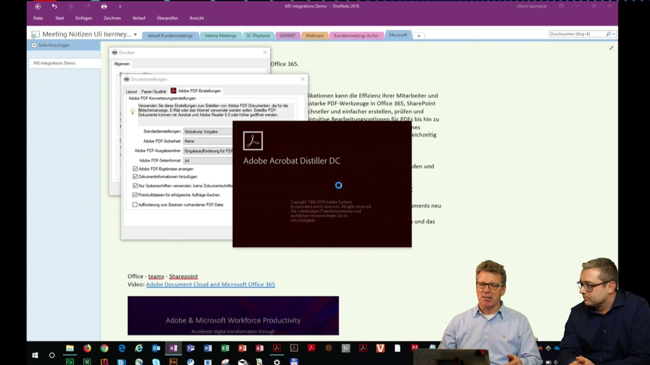Open the Einfügen ribbon tab
Viewport: 650px width, 365px height.
[x=84, y=18]
